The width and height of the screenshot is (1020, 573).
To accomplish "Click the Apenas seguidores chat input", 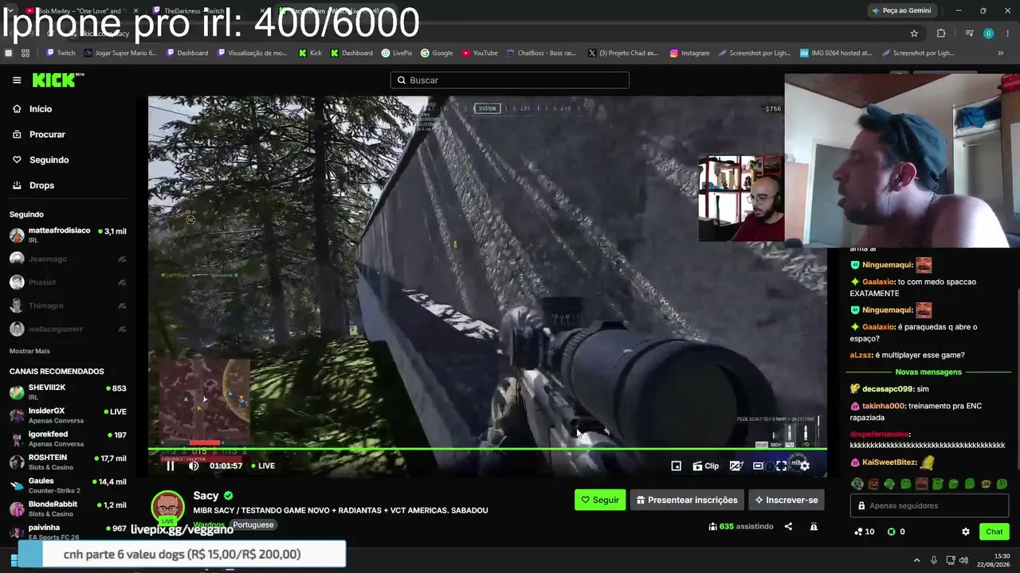I will pos(929,505).
